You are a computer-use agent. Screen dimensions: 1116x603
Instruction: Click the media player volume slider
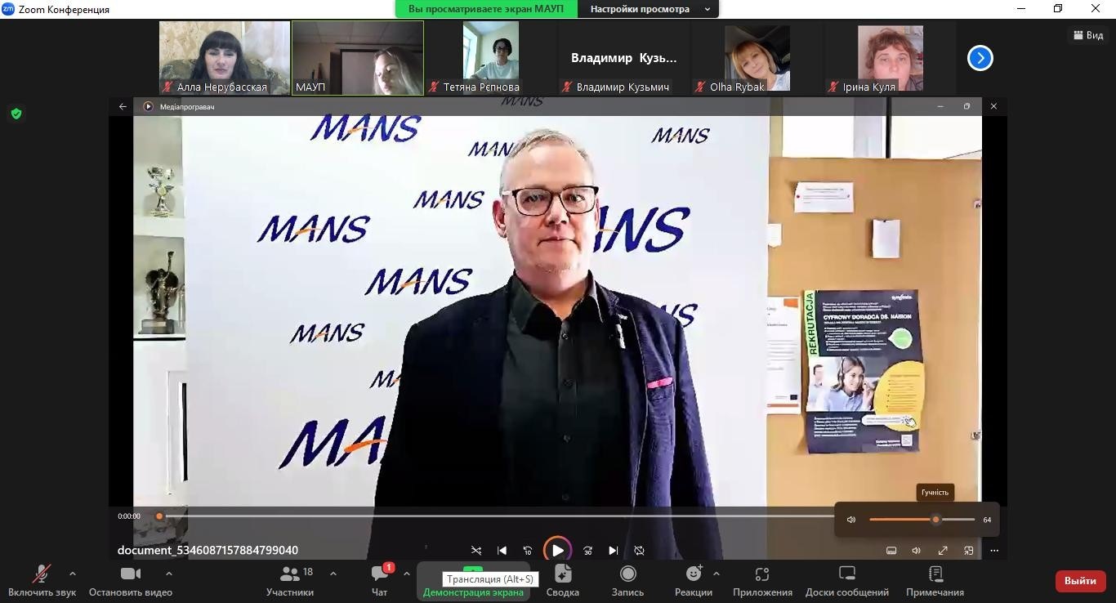point(922,520)
